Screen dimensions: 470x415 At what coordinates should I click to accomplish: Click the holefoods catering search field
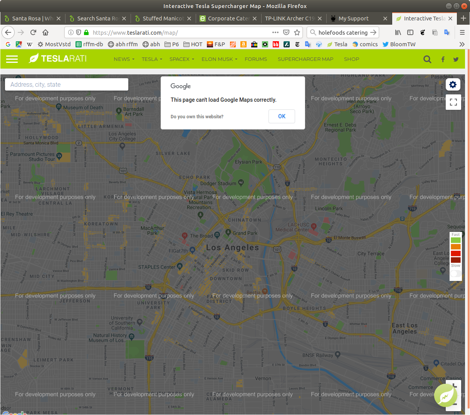click(x=343, y=32)
